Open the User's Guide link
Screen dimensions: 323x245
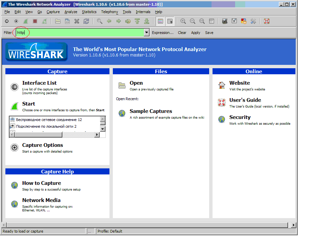[x=245, y=100]
